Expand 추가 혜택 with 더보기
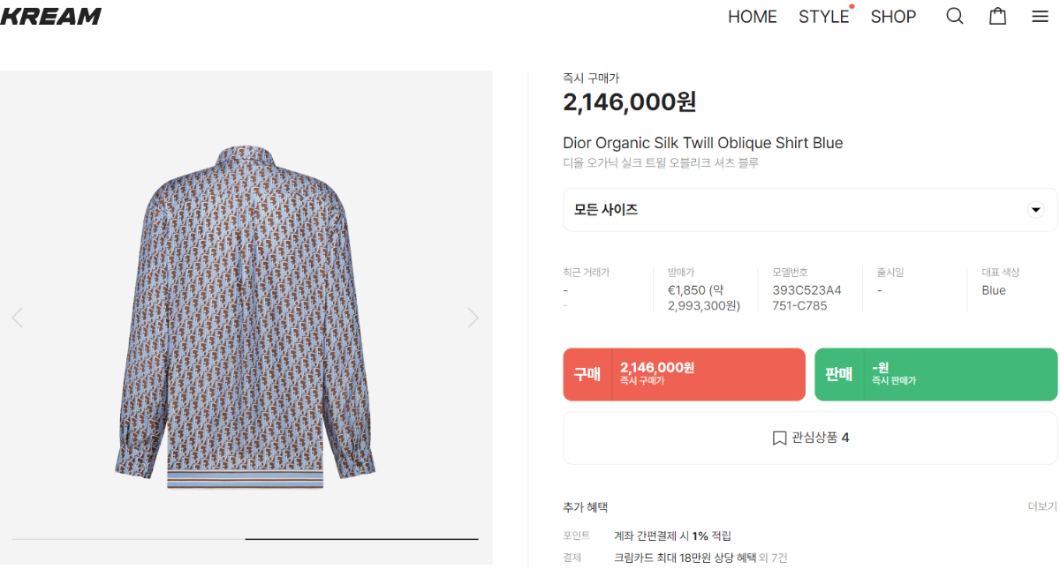Viewport: 1060px width, 569px height. click(1041, 506)
